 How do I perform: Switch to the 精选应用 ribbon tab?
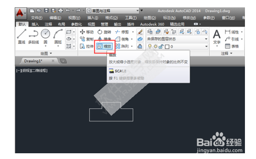tap(177, 24)
